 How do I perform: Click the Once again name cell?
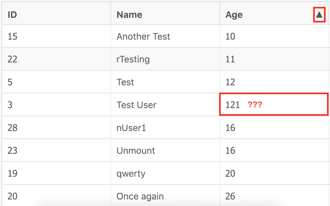[165, 195]
